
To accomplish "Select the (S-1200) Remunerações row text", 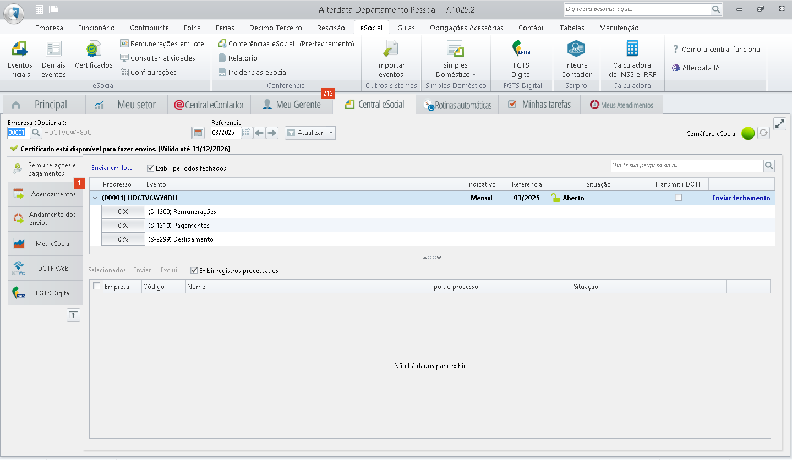I will 182,212.
